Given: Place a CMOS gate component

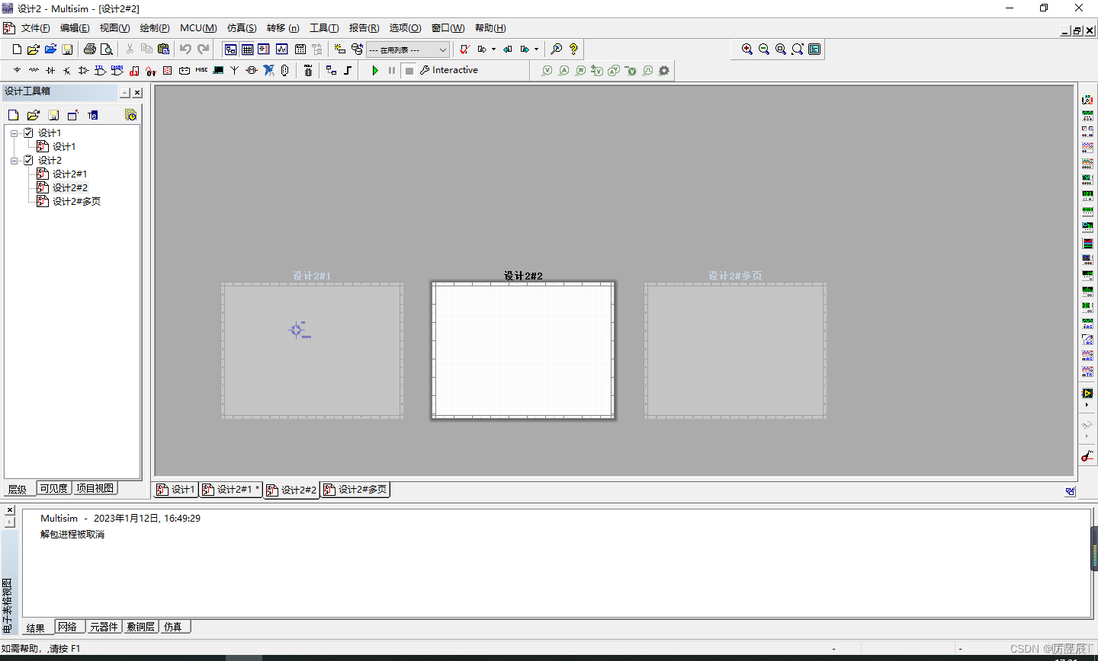Looking at the screenshot, I should click(117, 70).
